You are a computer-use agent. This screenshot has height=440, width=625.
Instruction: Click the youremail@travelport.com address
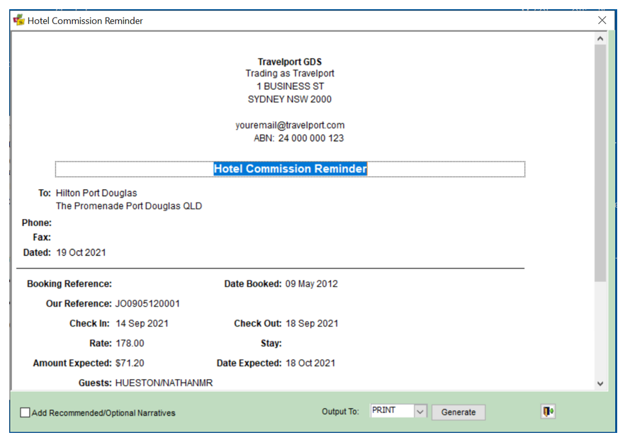coord(290,125)
